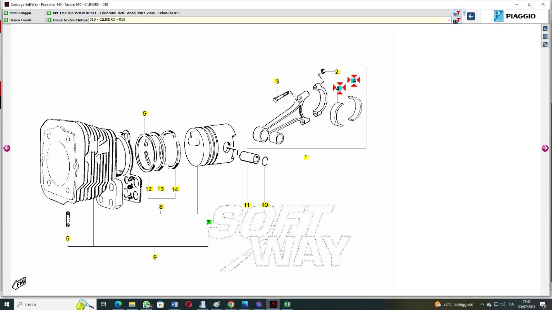The image size is (552, 310).
Task: Select part label 1 connecting rod assembly
Action: pyautogui.click(x=306, y=157)
